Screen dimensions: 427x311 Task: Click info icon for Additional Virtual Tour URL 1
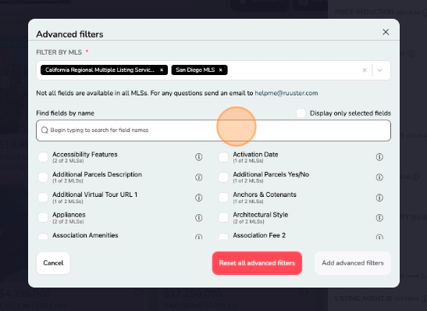pos(199,198)
